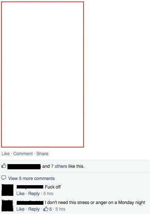Open '5 hrs' timestamp on the Monday night comment
Viewport: 150px width, 214px height.
click(60, 209)
